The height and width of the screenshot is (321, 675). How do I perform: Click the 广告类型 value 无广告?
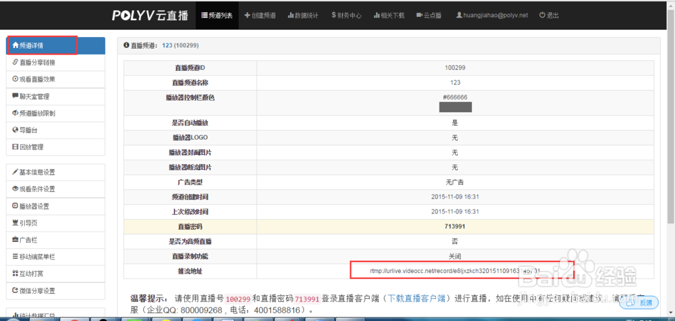[x=455, y=182]
